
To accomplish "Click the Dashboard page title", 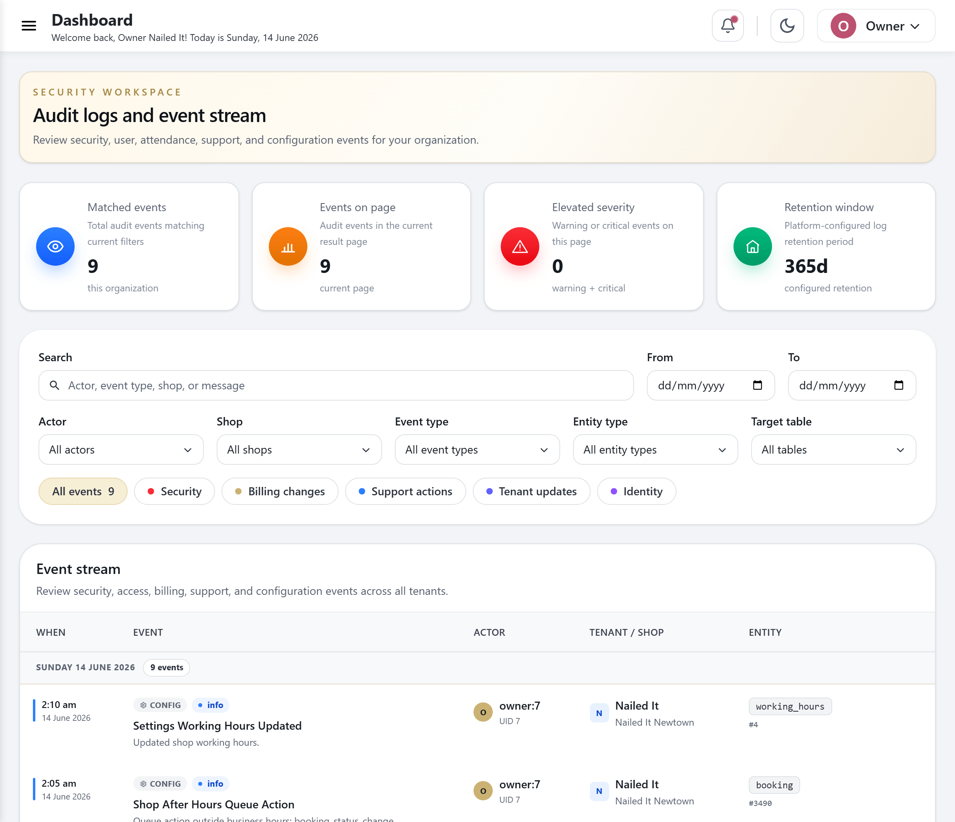I will 92,20.
